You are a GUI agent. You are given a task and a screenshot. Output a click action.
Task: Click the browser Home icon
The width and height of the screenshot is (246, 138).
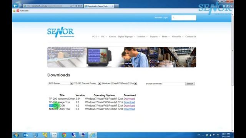click(224, 6)
